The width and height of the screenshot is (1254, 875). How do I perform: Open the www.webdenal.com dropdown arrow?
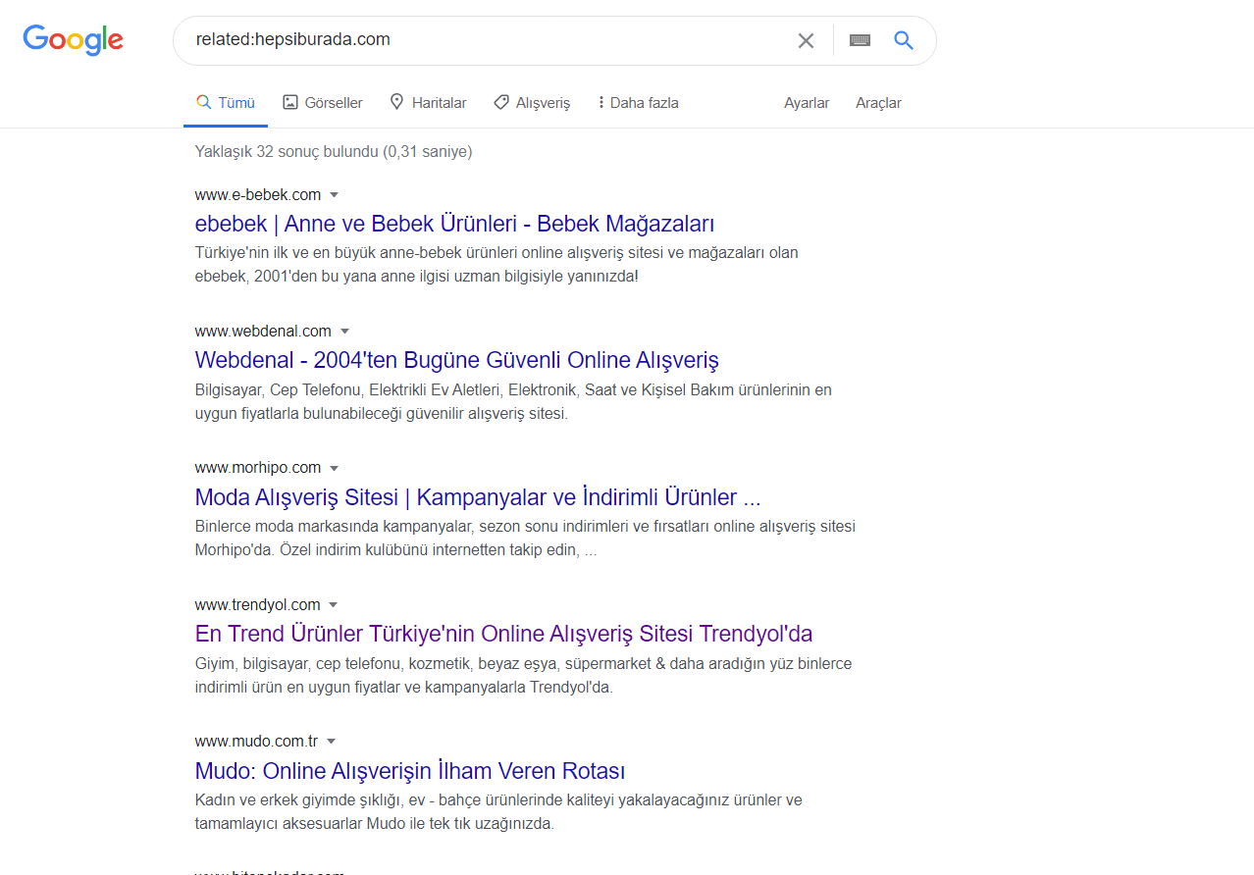(344, 331)
